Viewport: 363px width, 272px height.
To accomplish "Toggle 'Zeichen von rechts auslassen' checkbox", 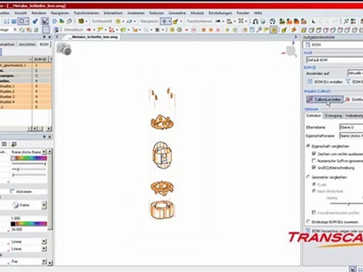I will coord(314,154).
